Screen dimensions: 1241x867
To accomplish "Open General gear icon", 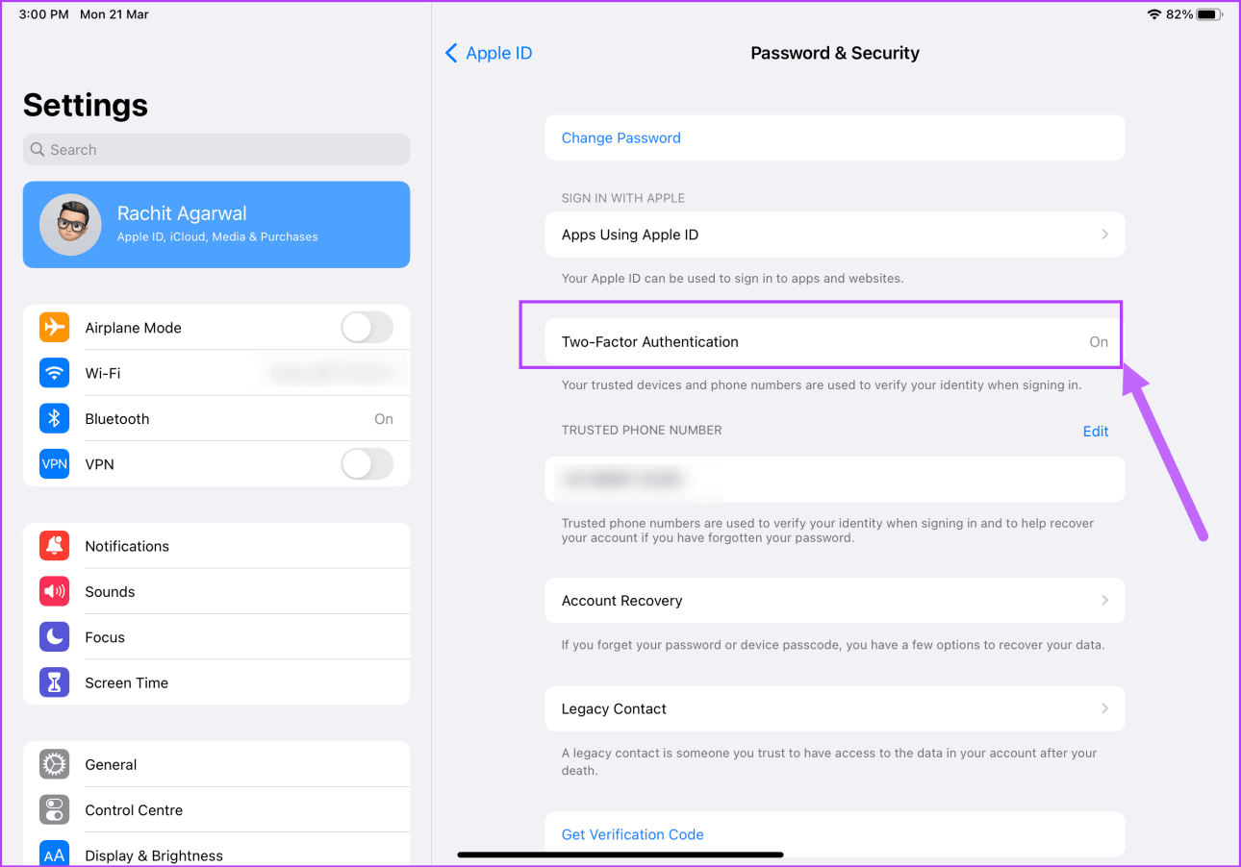I will [55, 765].
